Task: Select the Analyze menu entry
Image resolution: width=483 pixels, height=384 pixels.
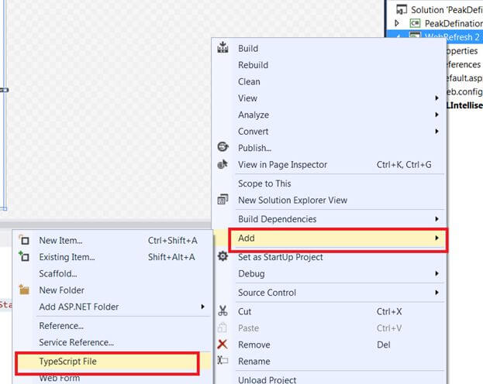Action: pos(329,115)
